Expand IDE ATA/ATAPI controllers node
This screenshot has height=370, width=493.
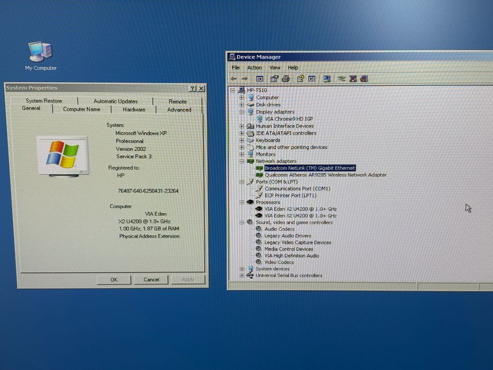pyautogui.click(x=241, y=133)
